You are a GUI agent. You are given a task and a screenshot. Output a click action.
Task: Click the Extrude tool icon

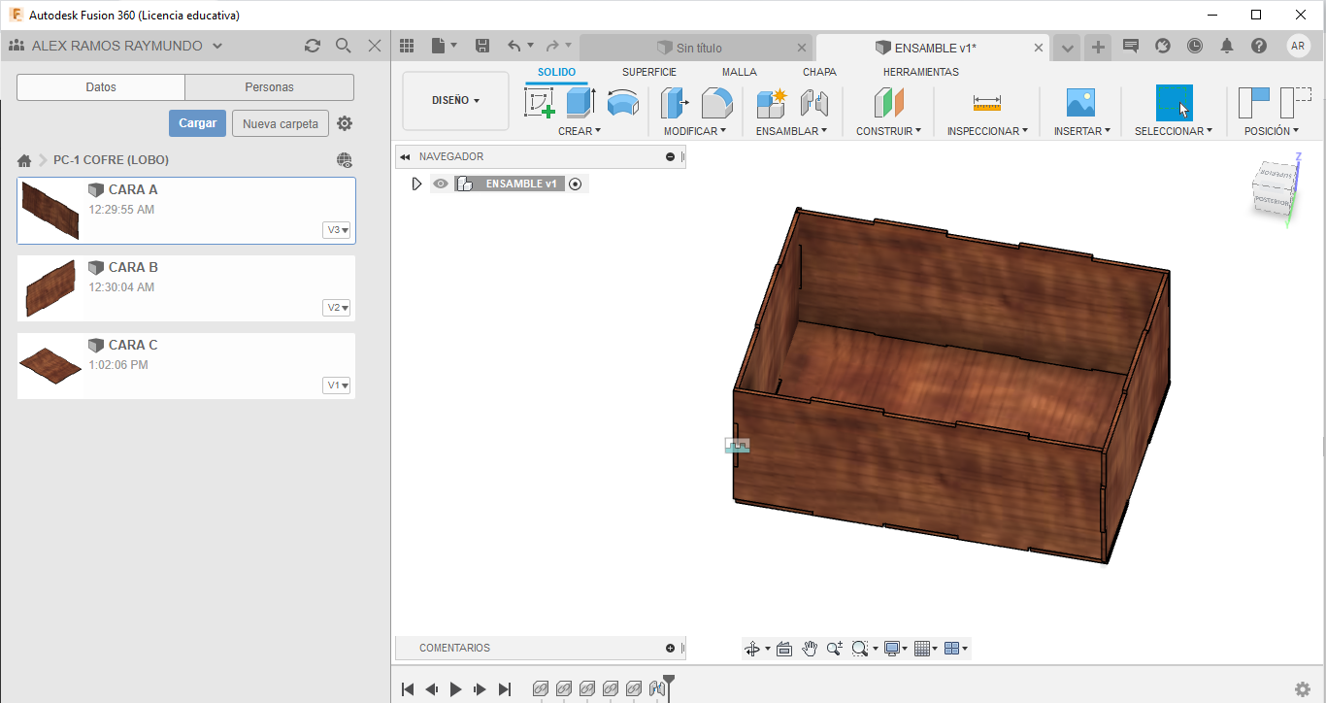coord(580,103)
